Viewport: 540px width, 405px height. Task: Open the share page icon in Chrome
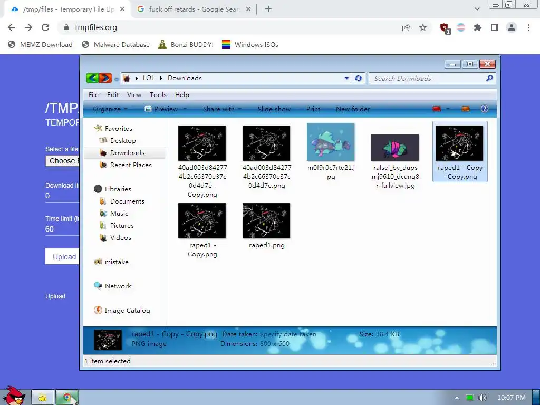coord(406,27)
